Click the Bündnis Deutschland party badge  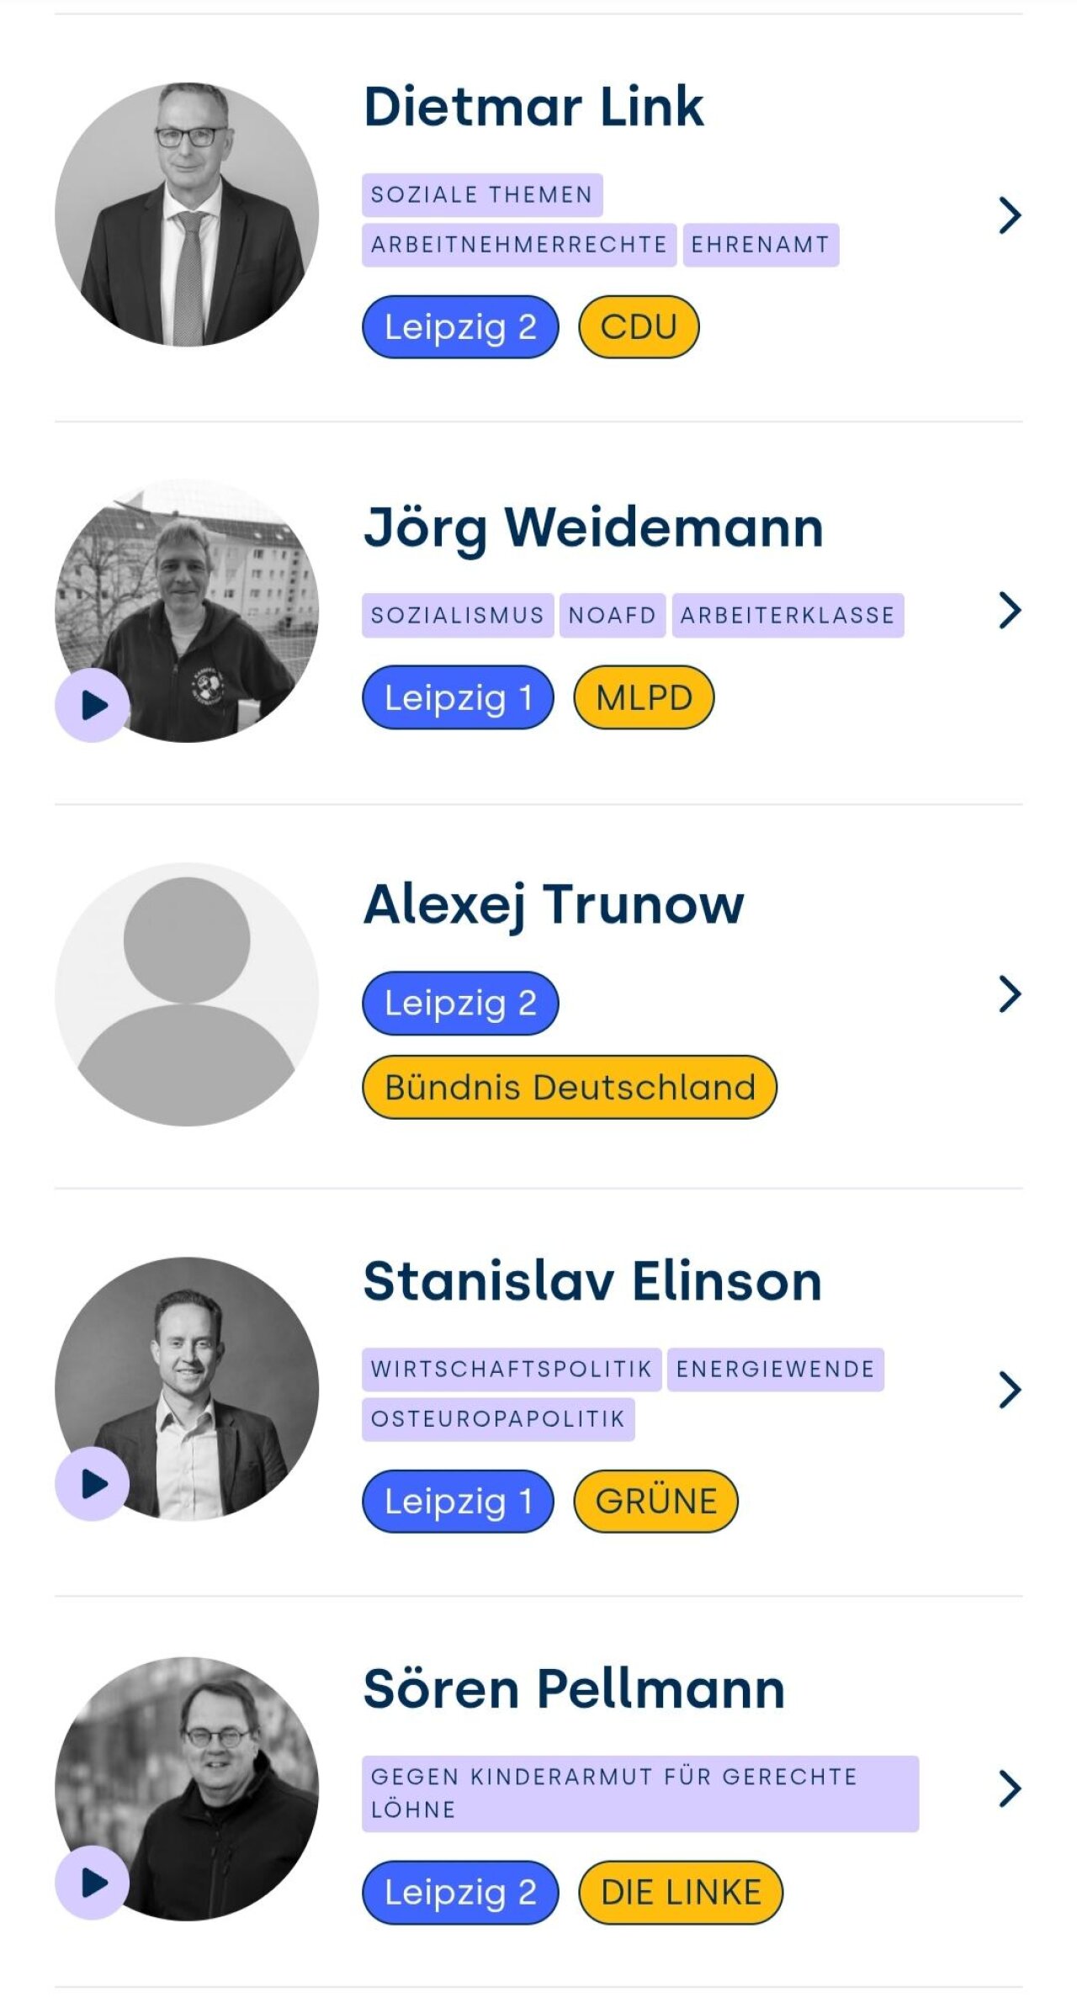(x=570, y=1087)
